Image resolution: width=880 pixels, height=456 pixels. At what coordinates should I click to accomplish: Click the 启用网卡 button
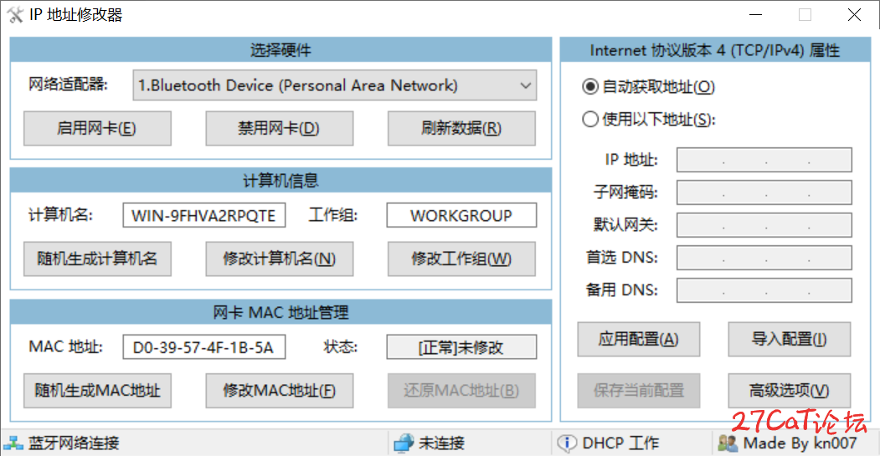(x=97, y=129)
